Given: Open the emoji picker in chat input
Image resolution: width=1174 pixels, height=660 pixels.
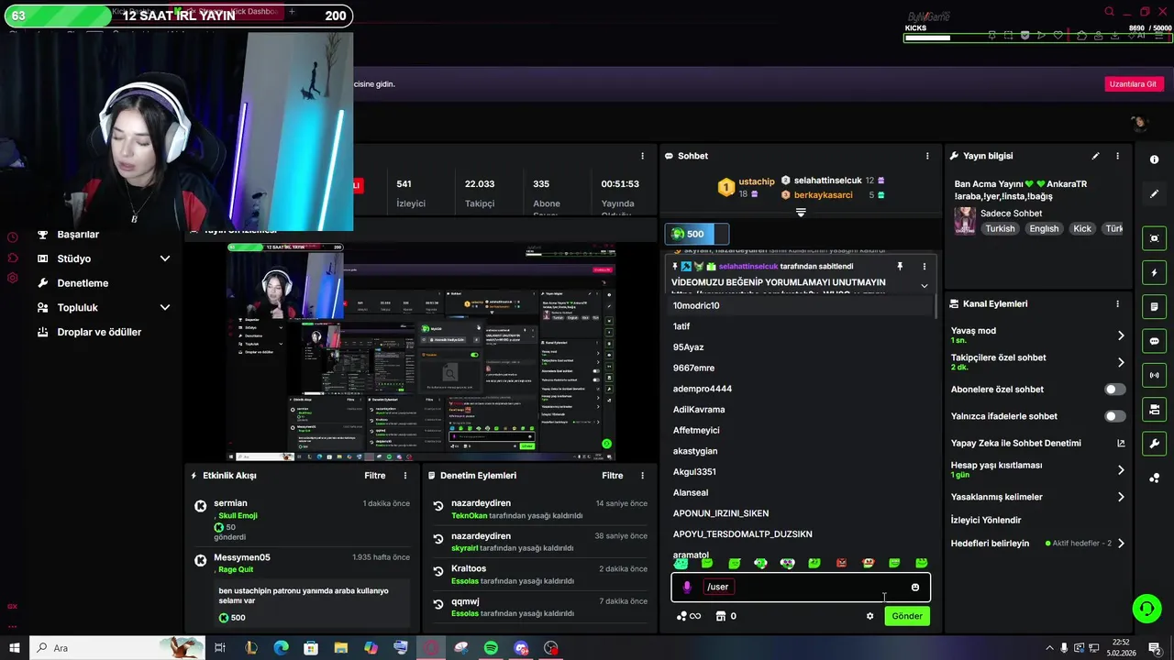Looking at the screenshot, I should coord(914,587).
